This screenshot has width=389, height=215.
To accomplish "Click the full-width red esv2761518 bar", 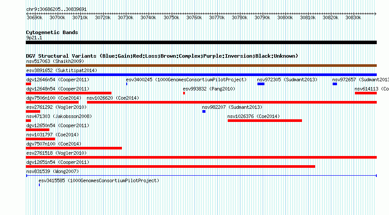I will [x=201, y=157].
